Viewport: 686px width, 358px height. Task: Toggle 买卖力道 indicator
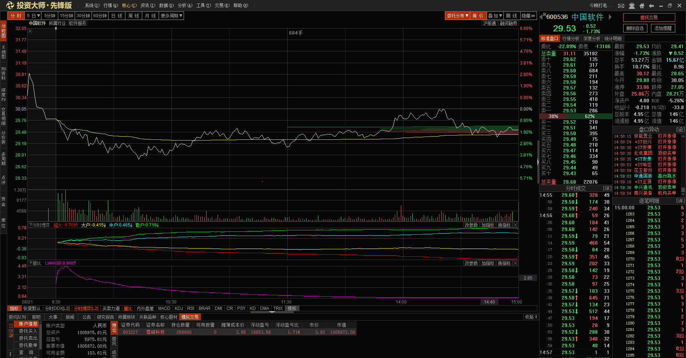pos(111,308)
